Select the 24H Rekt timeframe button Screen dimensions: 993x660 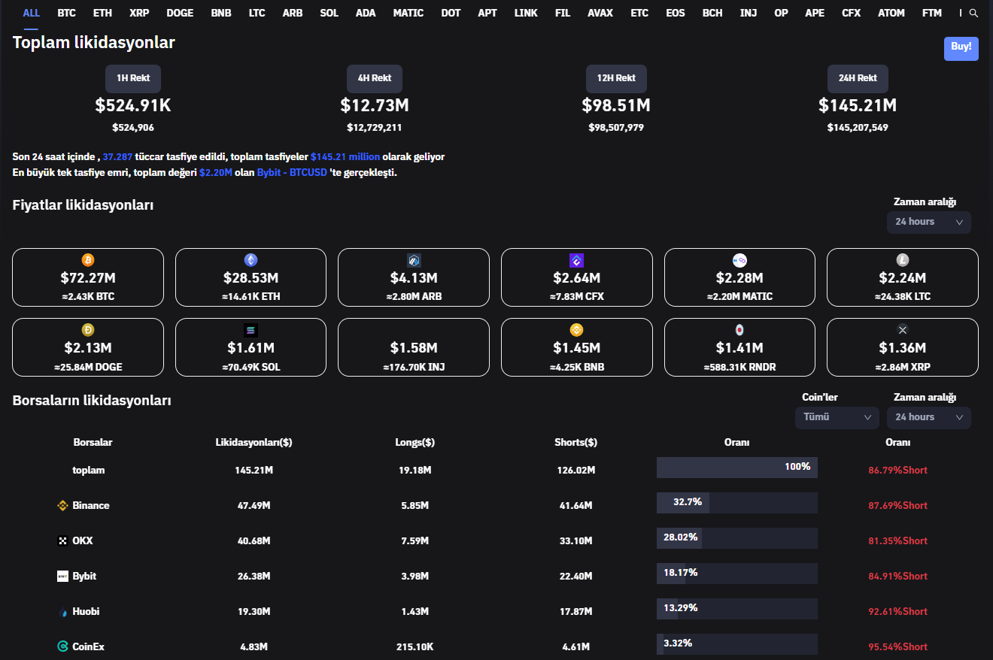[857, 79]
